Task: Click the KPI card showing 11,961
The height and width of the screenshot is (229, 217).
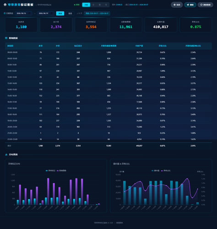Action: point(126,25)
